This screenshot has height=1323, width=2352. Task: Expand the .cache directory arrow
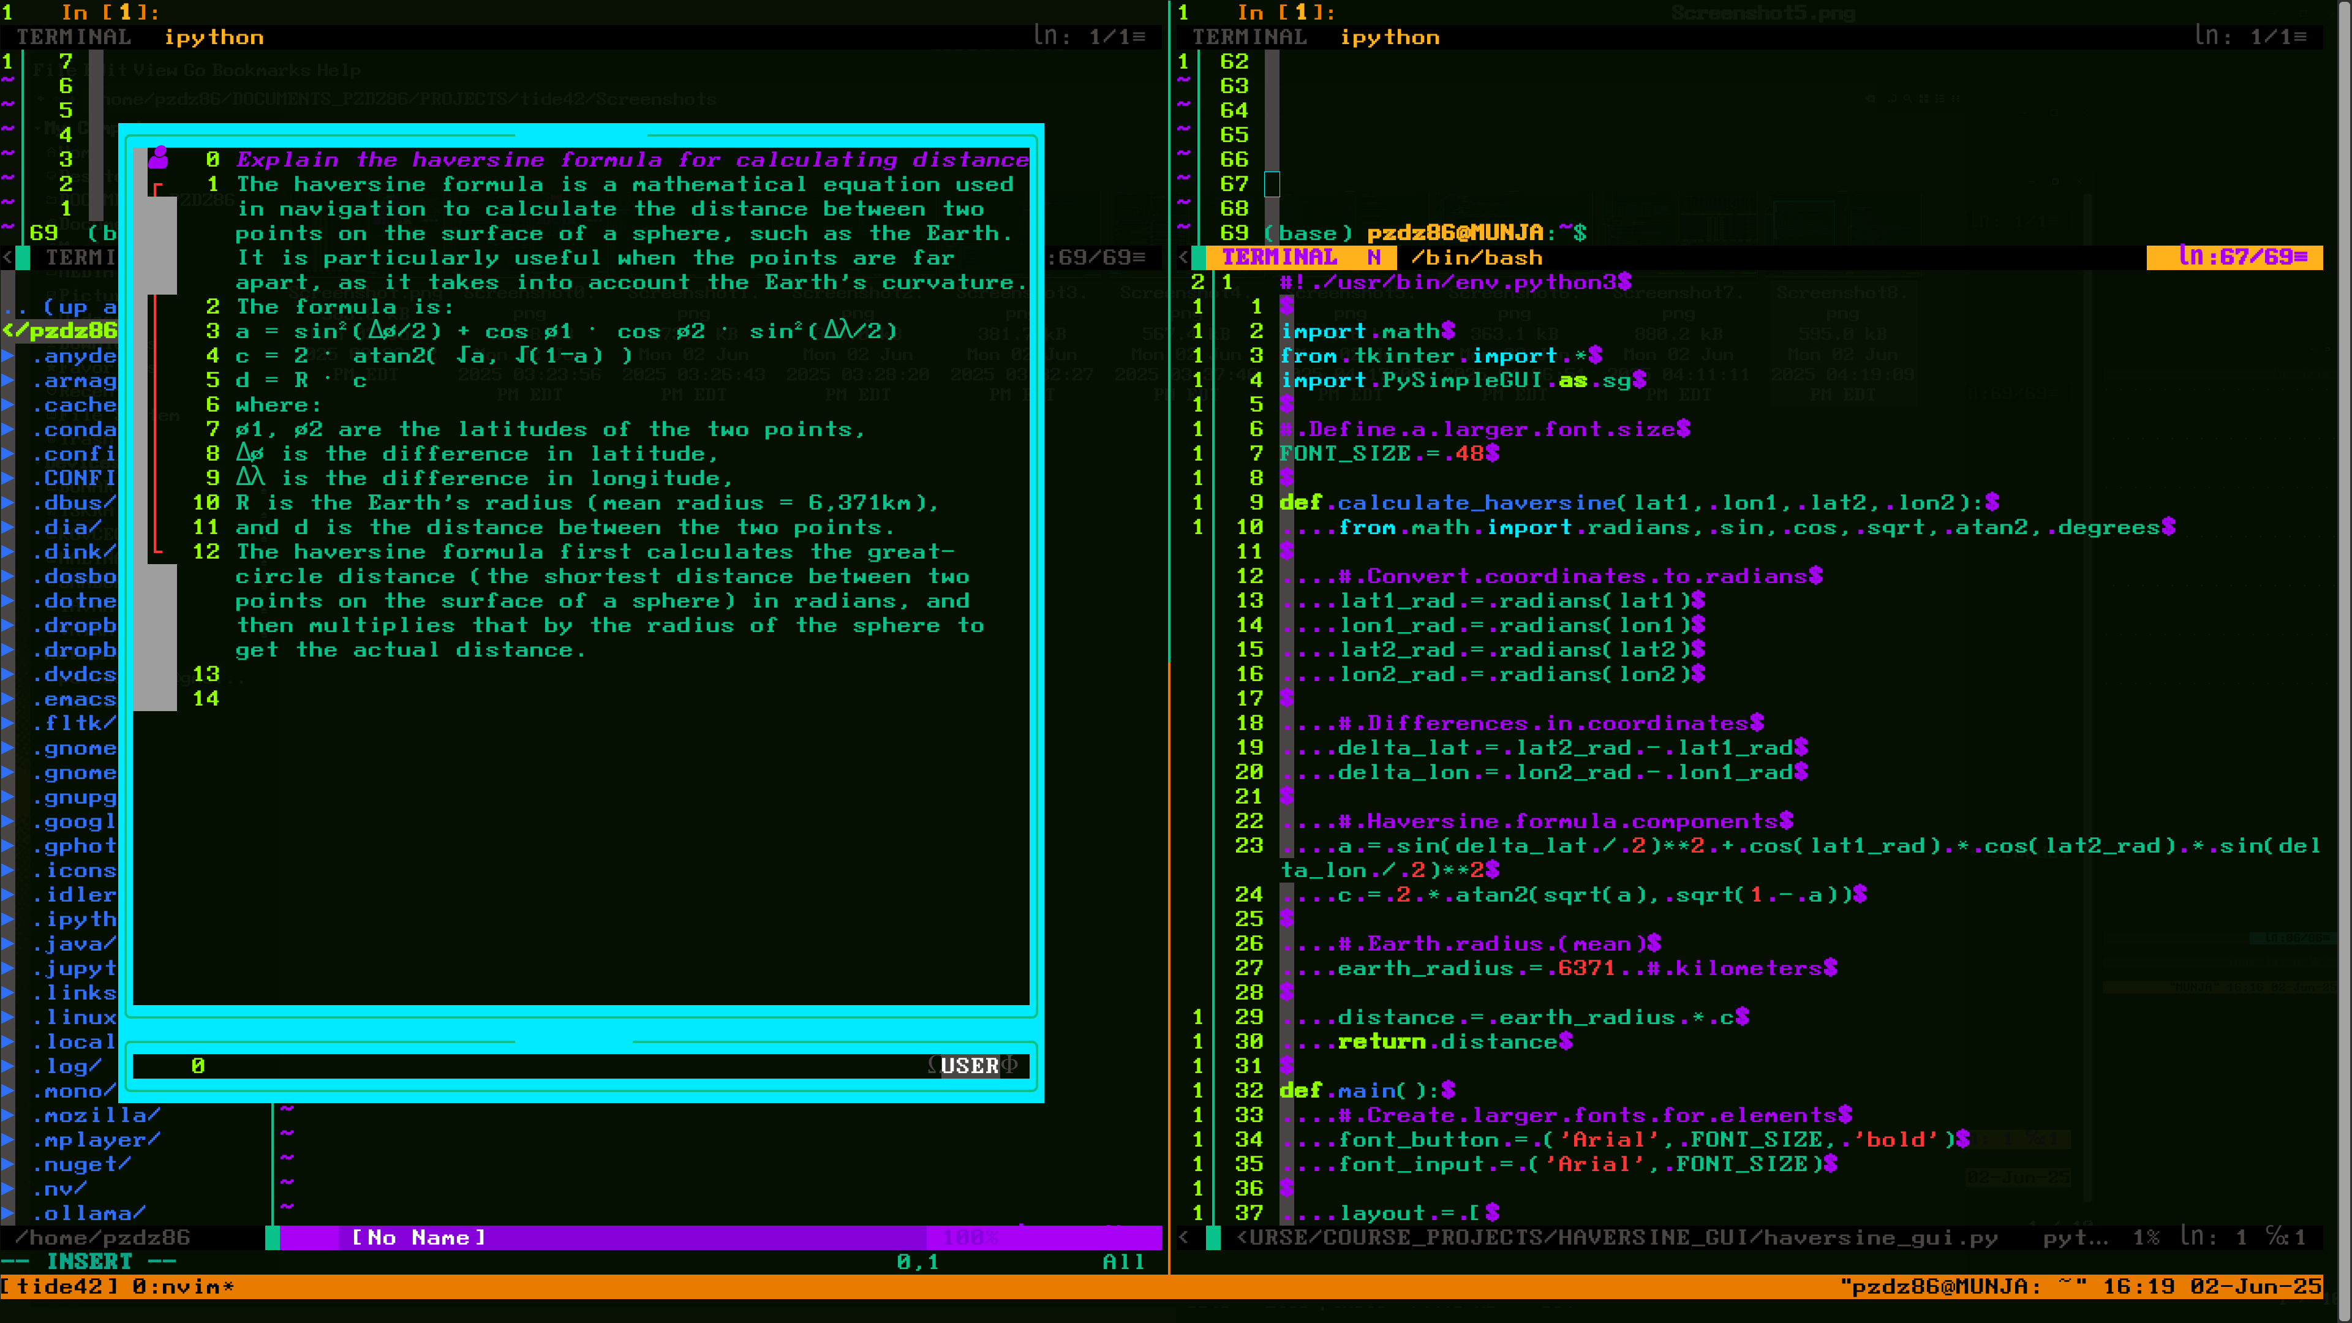(7, 404)
